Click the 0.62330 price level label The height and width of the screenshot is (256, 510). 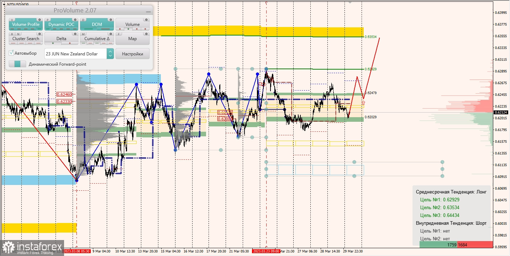pyautogui.click(x=64, y=101)
